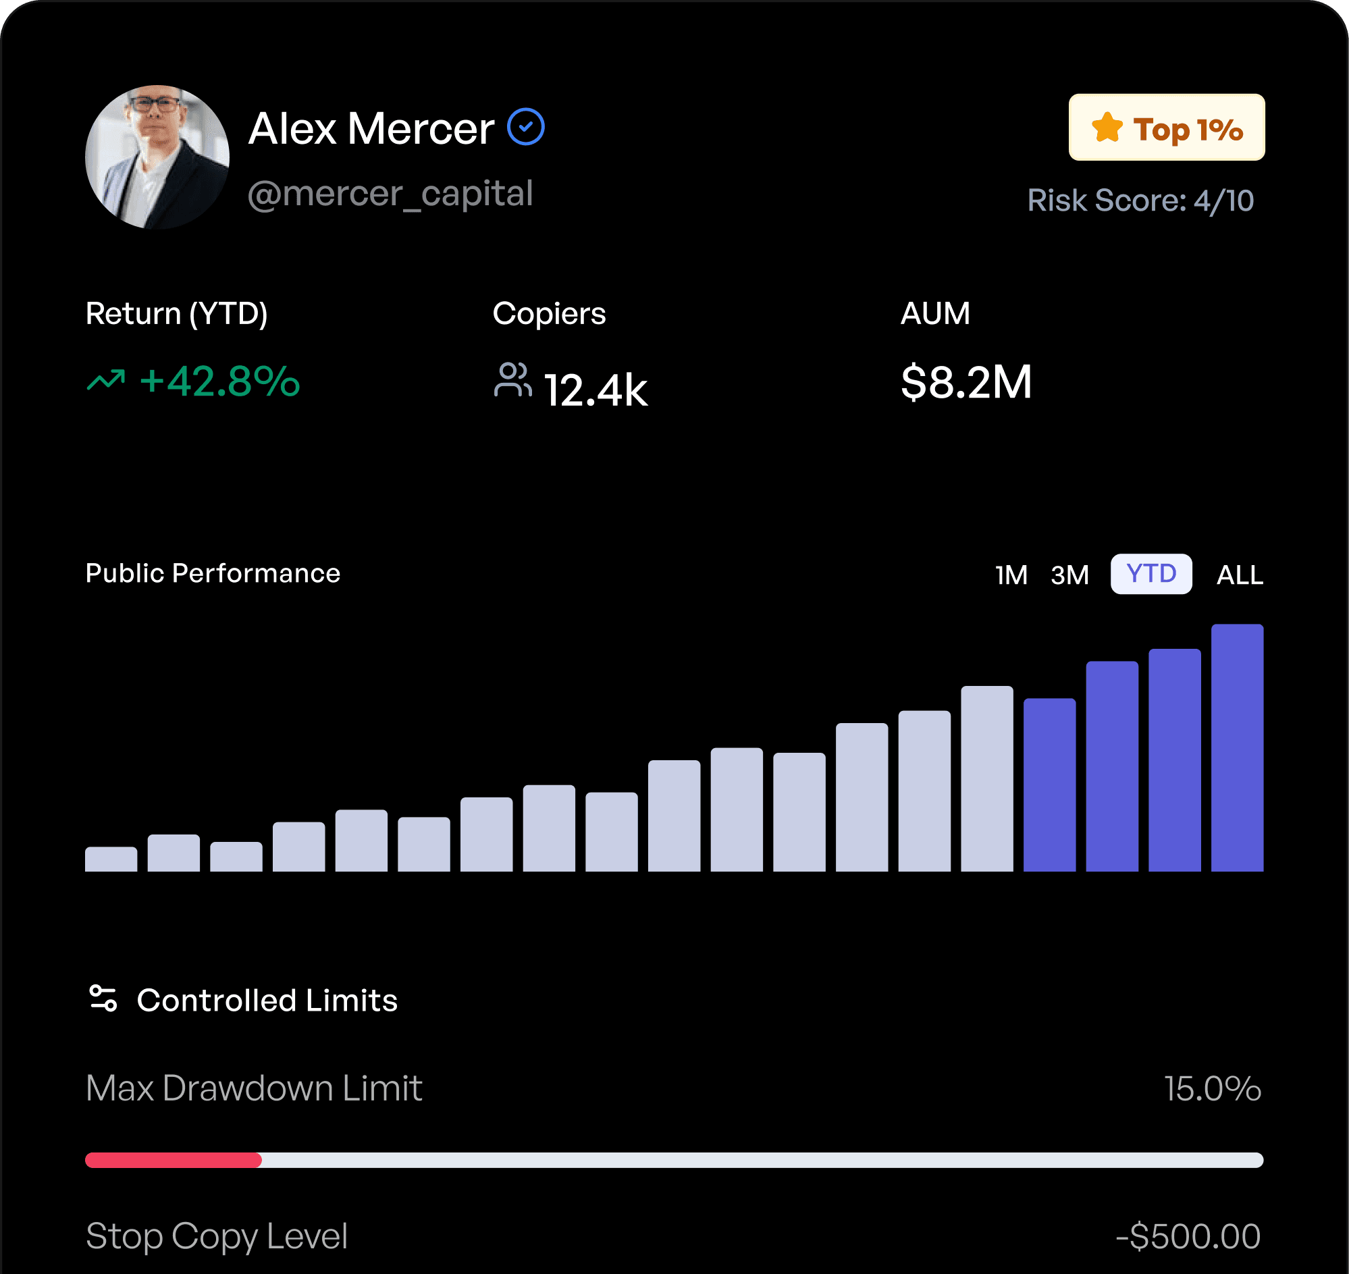Click the first shortest performance bar
1349x1274 pixels.
[111, 859]
